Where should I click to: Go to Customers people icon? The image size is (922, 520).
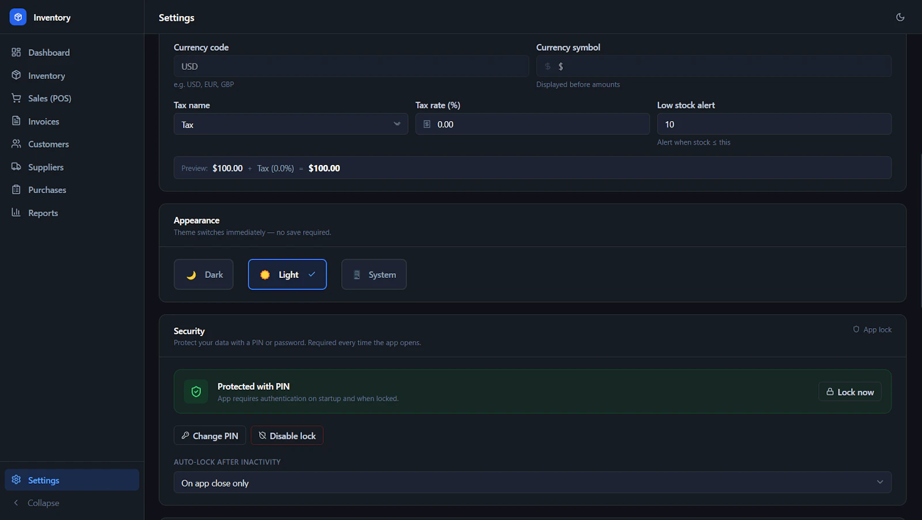coord(16,144)
